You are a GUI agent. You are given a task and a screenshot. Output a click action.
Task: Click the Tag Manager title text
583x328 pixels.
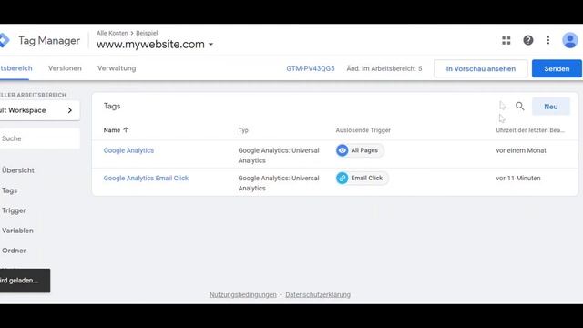point(49,40)
